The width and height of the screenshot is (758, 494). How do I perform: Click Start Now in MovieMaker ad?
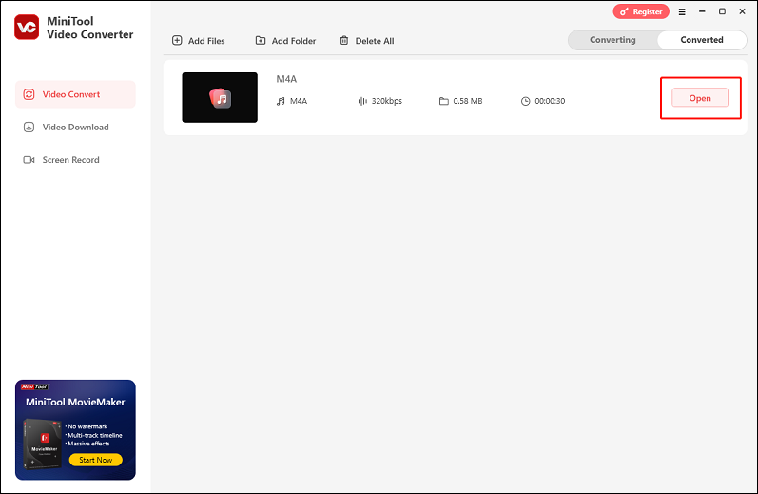click(96, 460)
